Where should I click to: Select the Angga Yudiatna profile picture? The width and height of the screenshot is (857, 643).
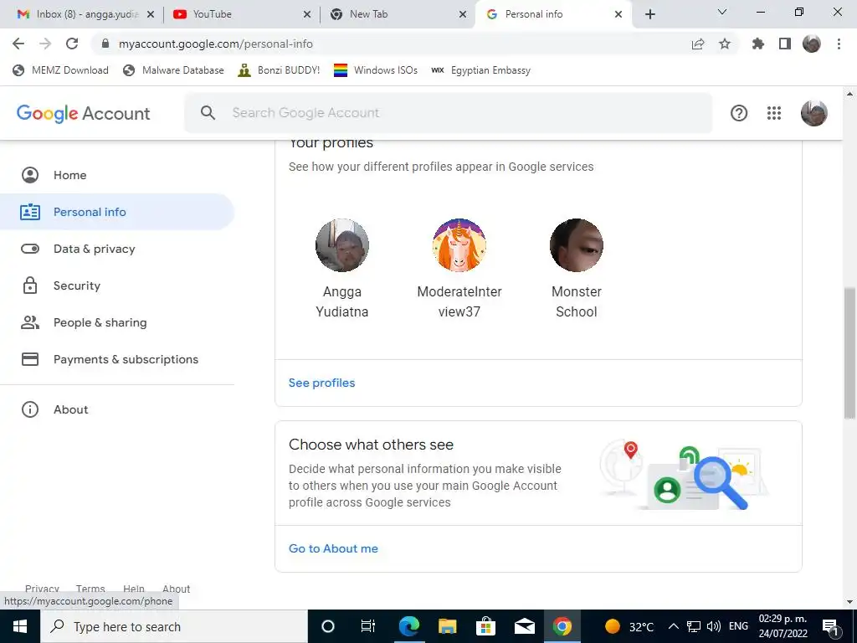point(342,245)
